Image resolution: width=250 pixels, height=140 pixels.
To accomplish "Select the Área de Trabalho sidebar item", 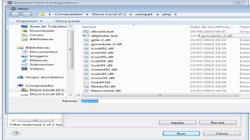I will click(x=48, y=26).
